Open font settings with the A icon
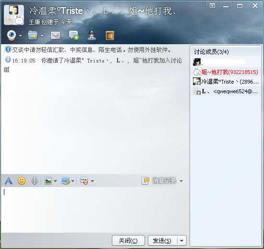The image size is (264, 249). click(9, 181)
